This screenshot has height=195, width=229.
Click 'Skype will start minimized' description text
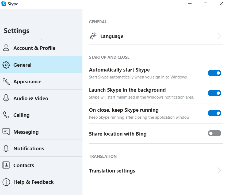[x=142, y=97]
